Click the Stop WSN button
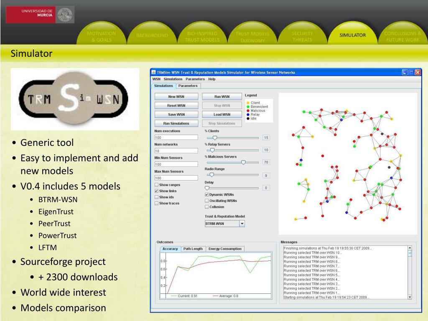Image resolution: width=428 pixels, height=321 pixels. point(222,106)
